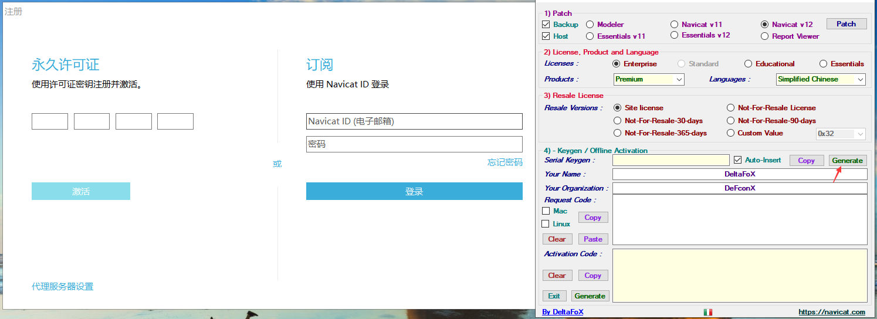Open Languages dropdown showing Simplified Chinese
The height and width of the screenshot is (319, 877).
pos(821,79)
